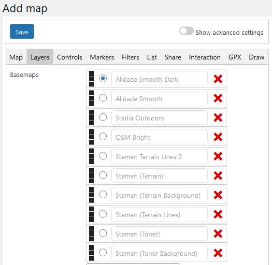Viewport: 272px width, 265px height.
Task: Delete the Stadia Outdoors basemap row
Action: (218, 118)
